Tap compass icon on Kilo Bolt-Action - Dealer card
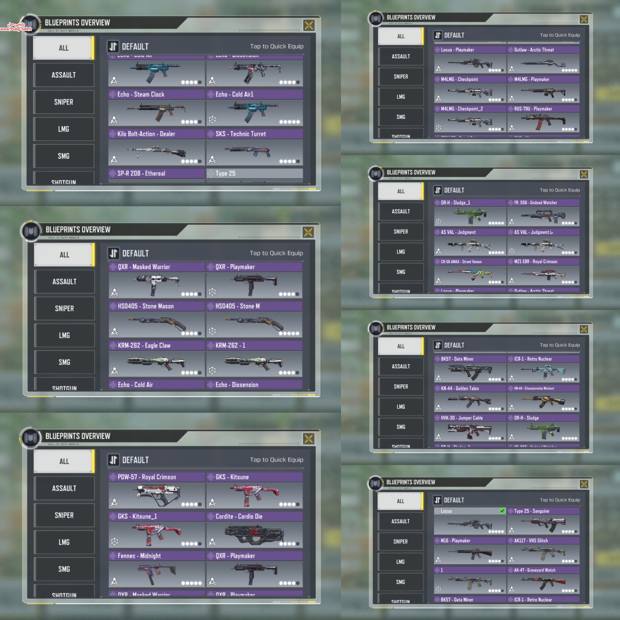This screenshot has width=620, height=620. point(114,159)
